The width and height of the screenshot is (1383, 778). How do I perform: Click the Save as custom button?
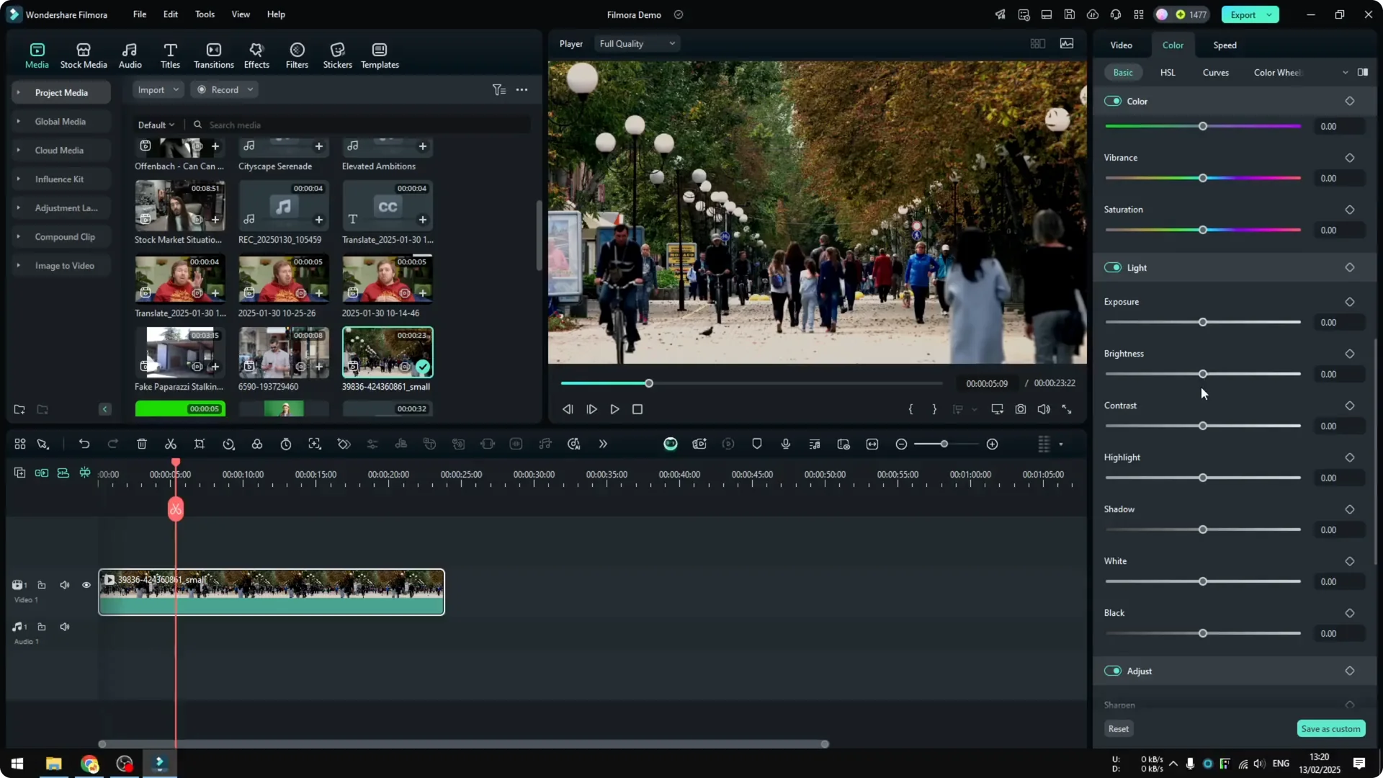pos(1330,729)
